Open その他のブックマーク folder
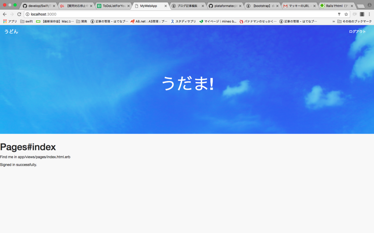 [x=354, y=21]
